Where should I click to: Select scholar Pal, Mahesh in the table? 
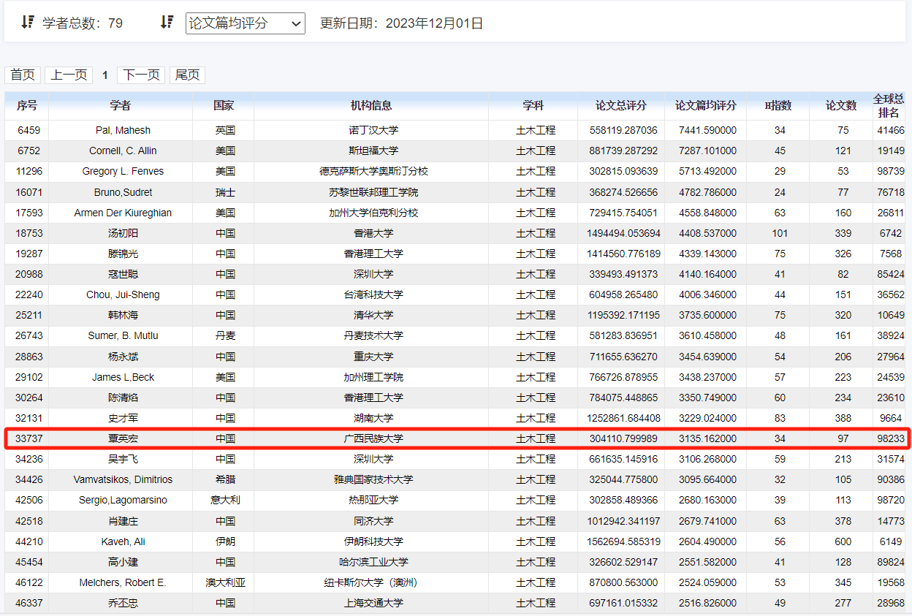tap(123, 131)
